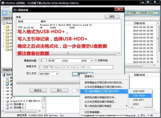Close the 写入硬盘映像 dialog
The height and width of the screenshot is (118, 161).
coord(119,9)
